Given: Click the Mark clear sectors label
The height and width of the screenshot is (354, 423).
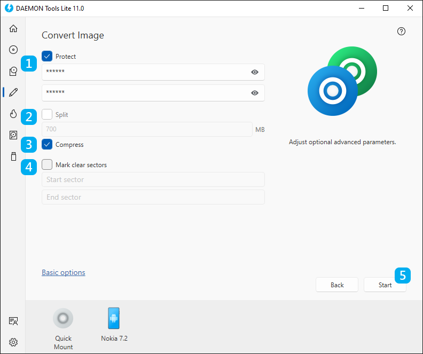Looking at the screenshot, I should 81,165.
